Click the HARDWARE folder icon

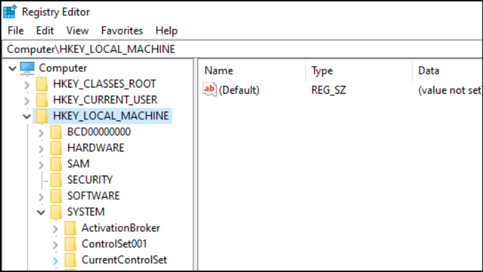click(x=56, y=148)
